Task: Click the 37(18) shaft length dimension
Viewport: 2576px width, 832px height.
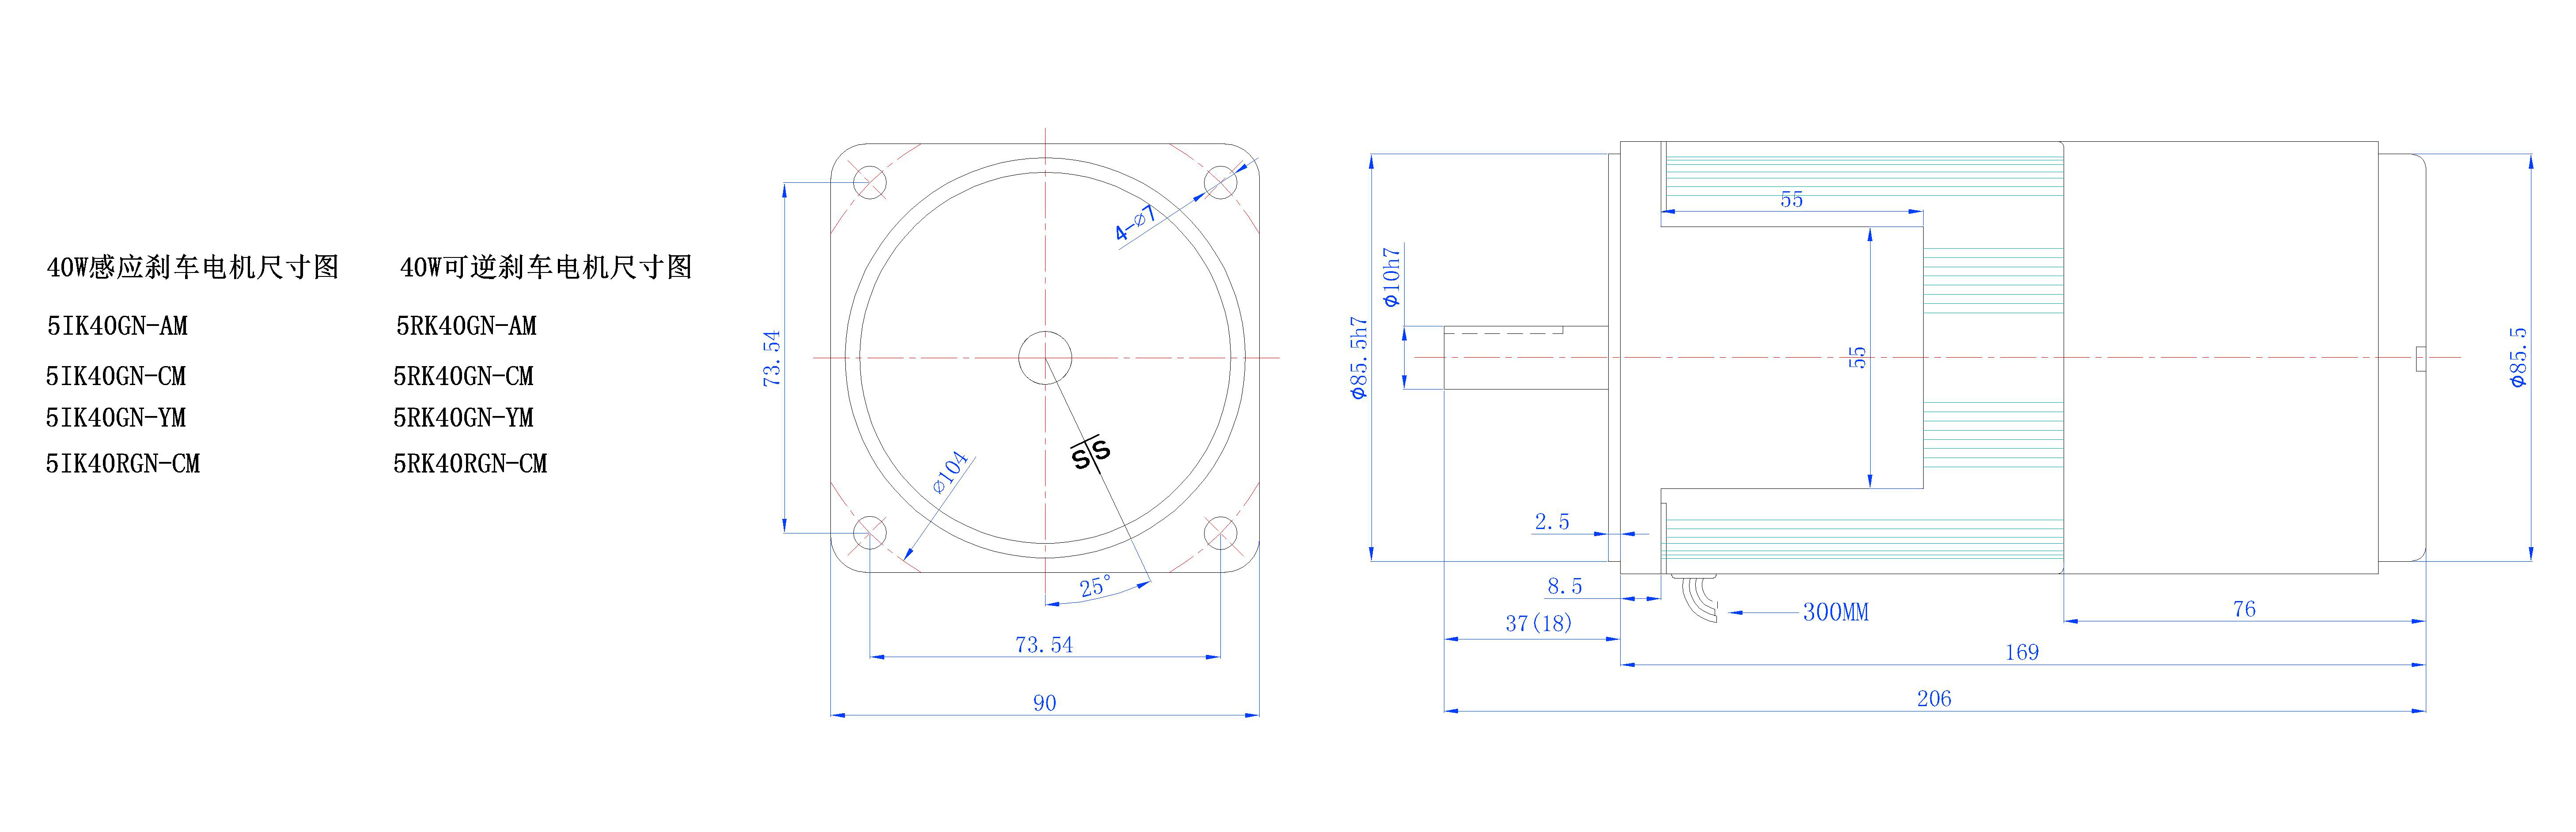Action: tap(1538, 624)
